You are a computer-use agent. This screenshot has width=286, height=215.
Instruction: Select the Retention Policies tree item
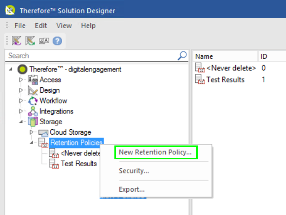point(76,143)
